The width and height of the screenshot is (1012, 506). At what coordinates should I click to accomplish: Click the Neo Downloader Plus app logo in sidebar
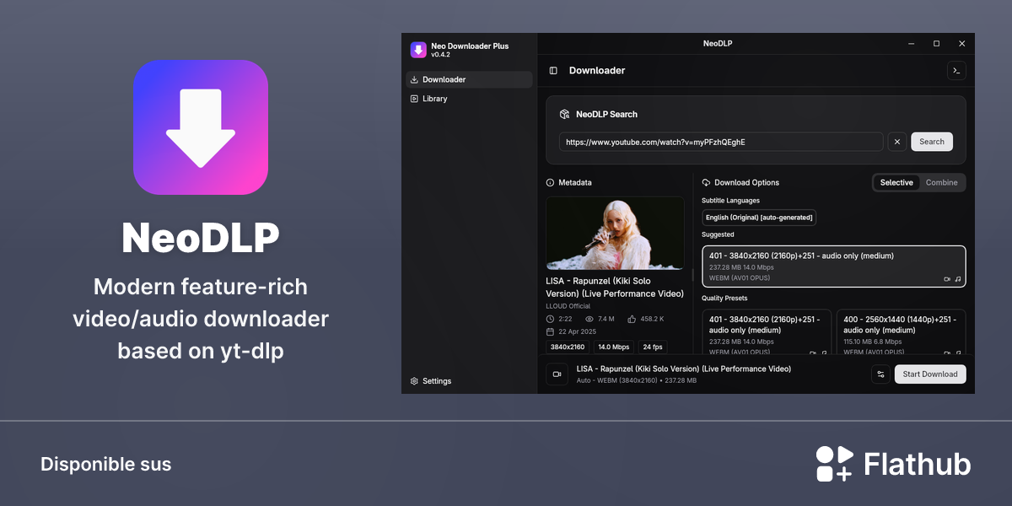point(418,50)
